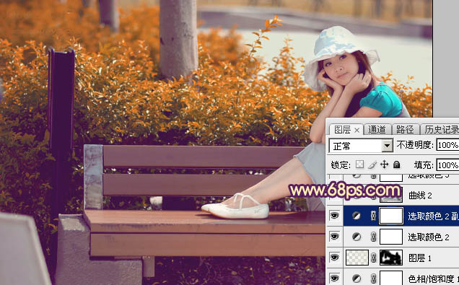Viewport: 459px width, 285px height.
Task: Click the adjustment icon of 选取颜色 2 layer
Action: [357, 237]
